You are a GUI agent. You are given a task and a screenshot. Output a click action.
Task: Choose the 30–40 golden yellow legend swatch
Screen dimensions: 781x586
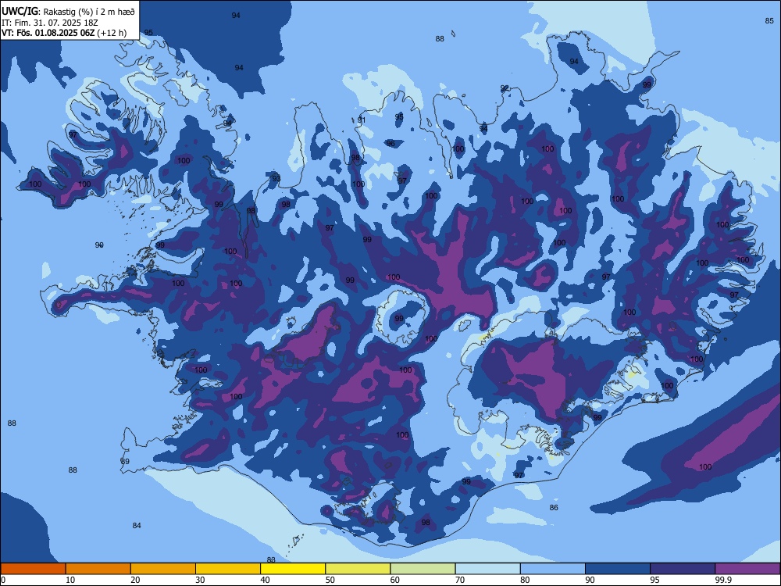coord(228,569)
